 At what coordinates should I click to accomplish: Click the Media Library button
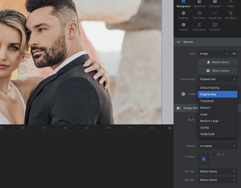(x=218, y=62)
